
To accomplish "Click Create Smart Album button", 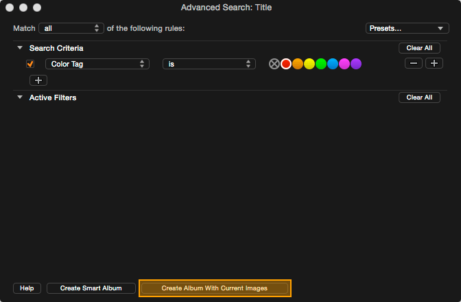I will (x=91, y=288).
